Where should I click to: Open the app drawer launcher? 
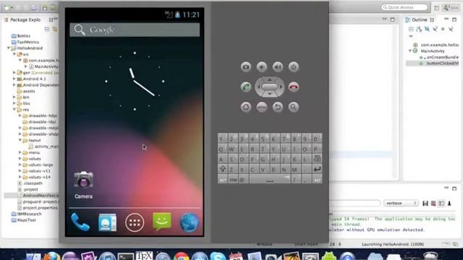(x=135, y=222)
